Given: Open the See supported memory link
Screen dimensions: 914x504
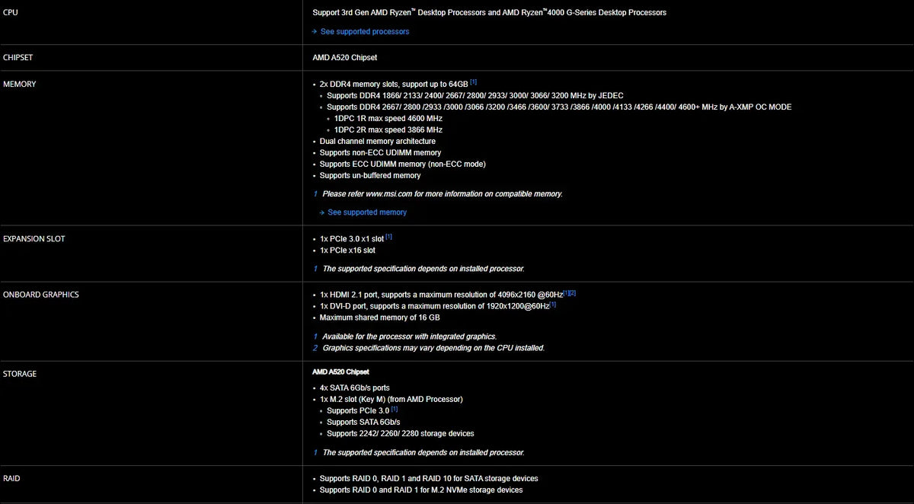Looking at the screenshot, I should (367, 212).
